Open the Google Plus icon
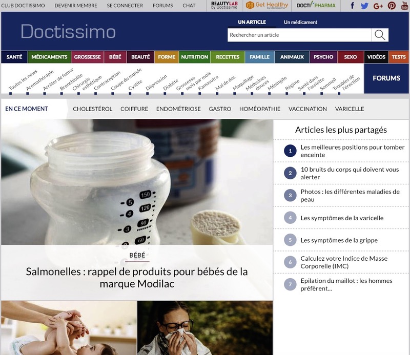 click(x=378, y=6)
